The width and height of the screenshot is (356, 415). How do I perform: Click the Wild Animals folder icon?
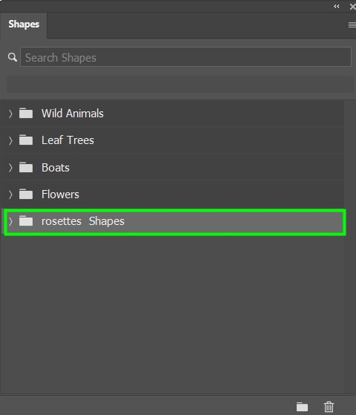coord(26,114)
